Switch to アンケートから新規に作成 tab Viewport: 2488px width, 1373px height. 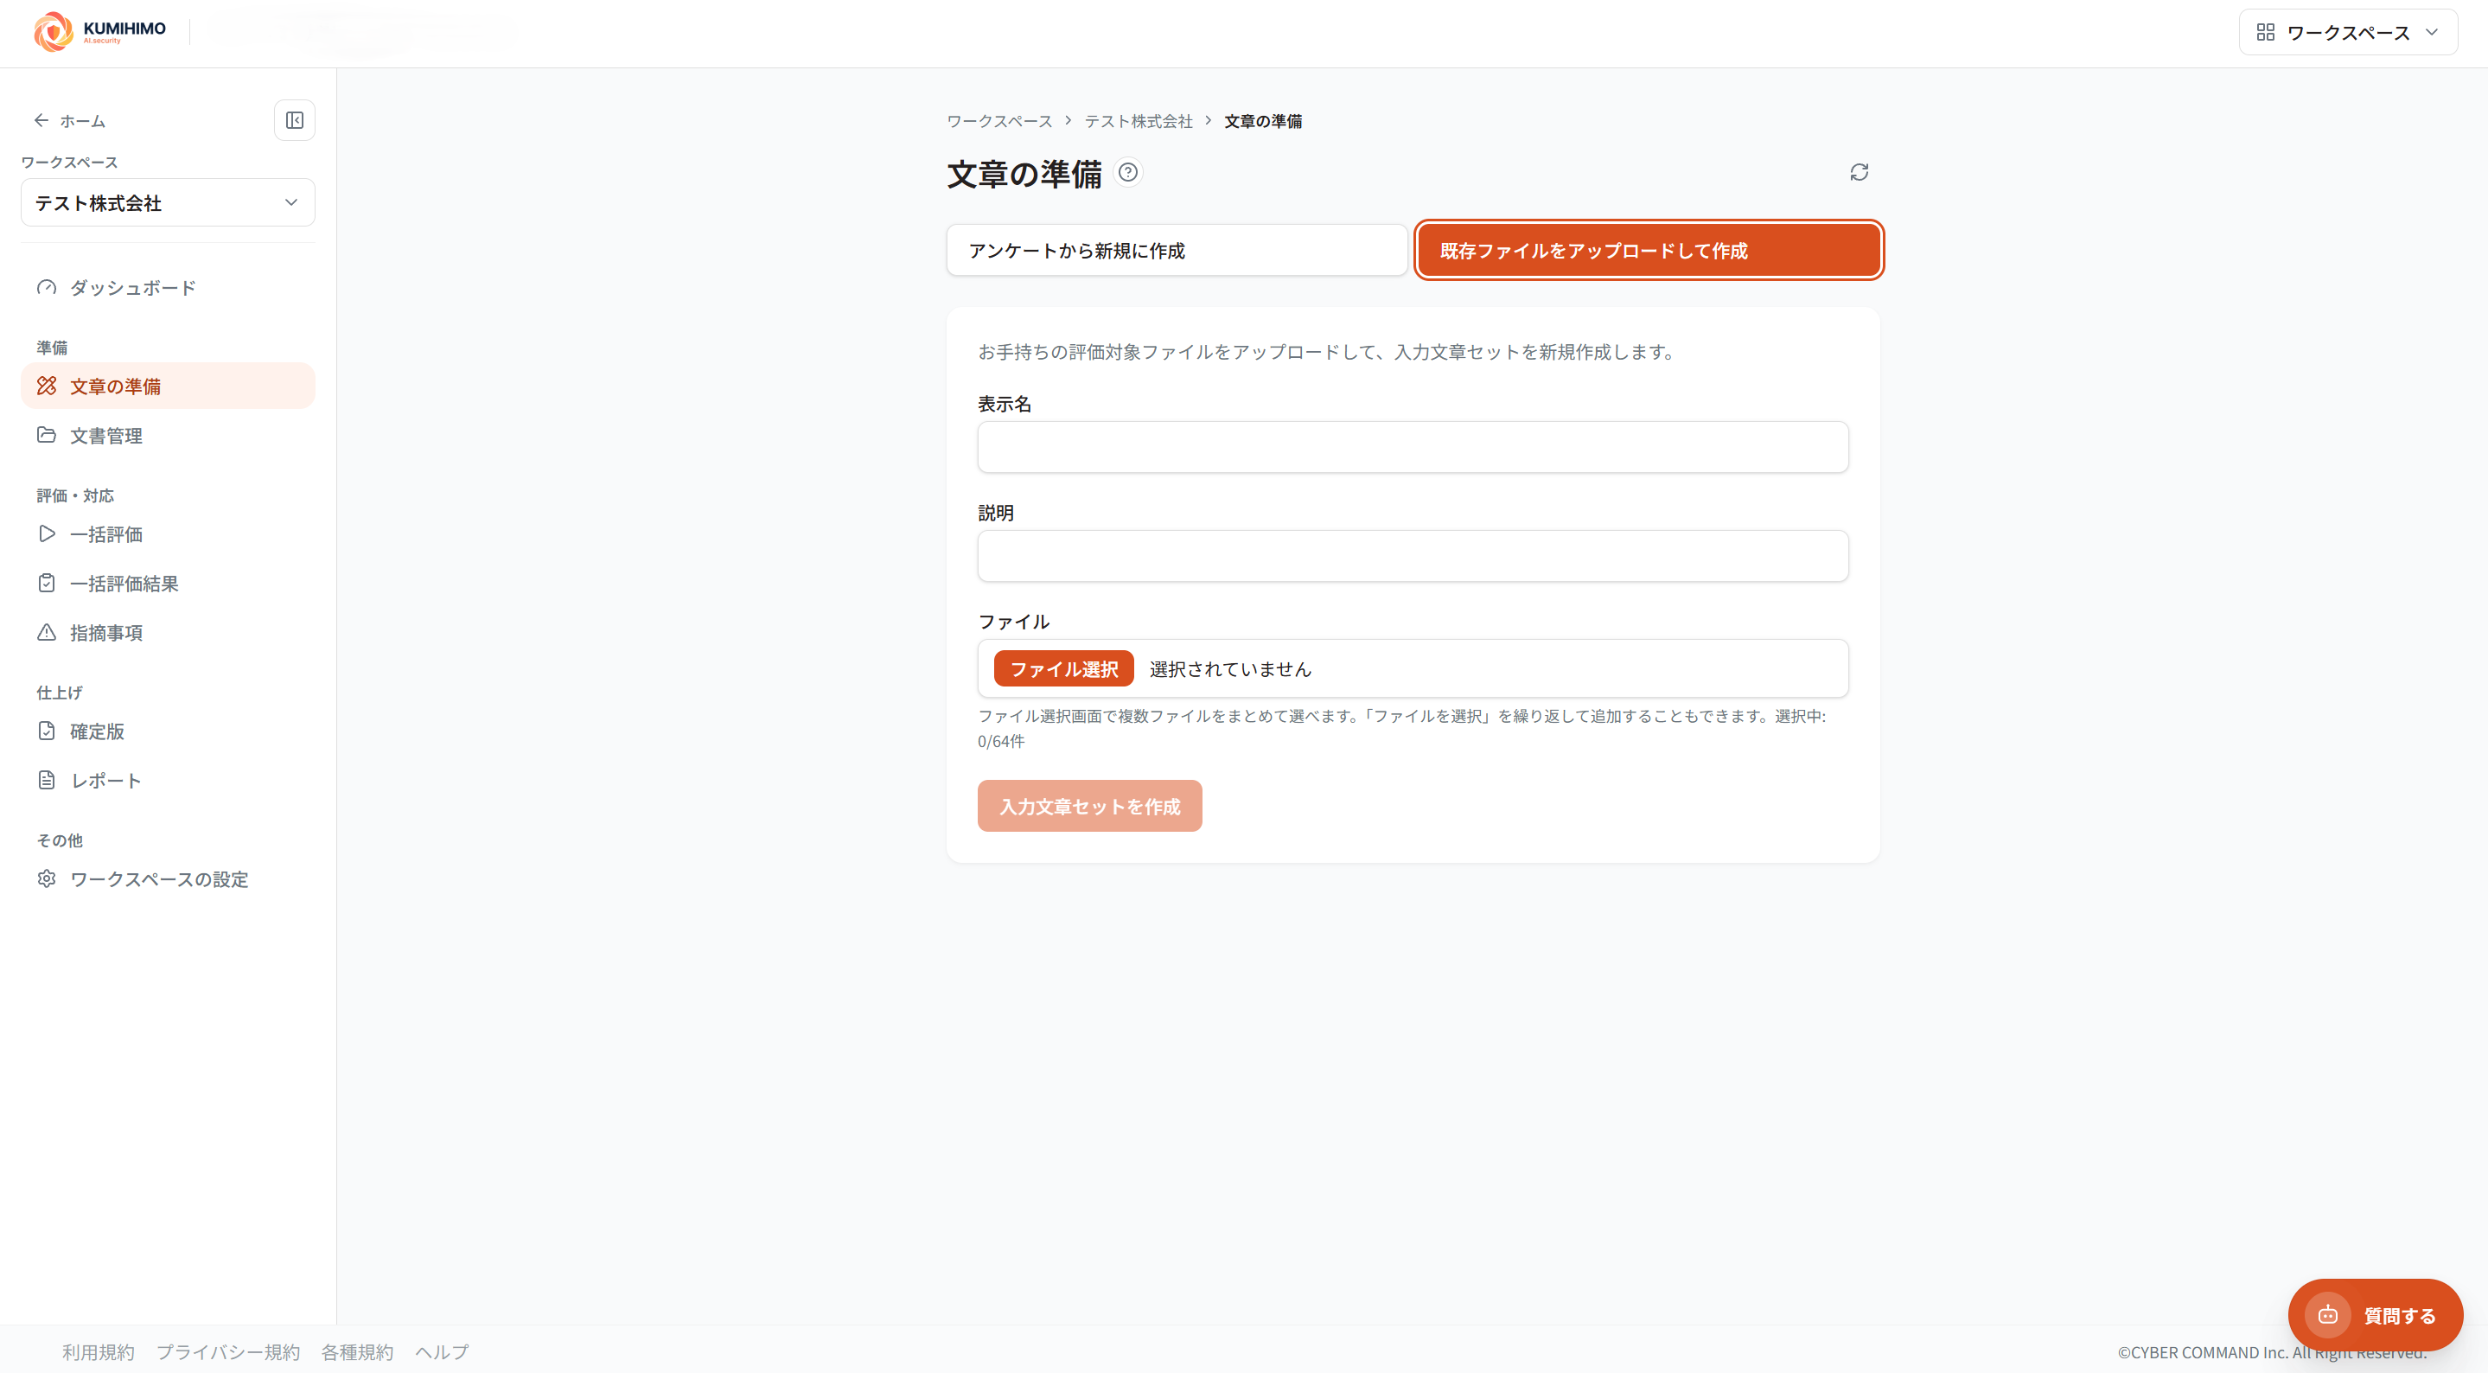(x=1177, y=252)
